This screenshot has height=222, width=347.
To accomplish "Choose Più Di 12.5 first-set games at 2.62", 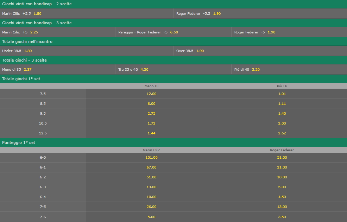I will (282, 133).
